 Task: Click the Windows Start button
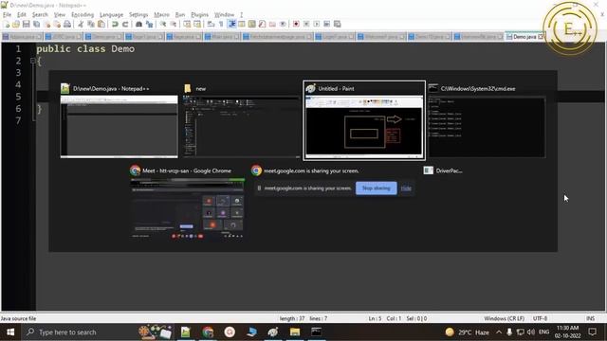[x=10, y=332]
